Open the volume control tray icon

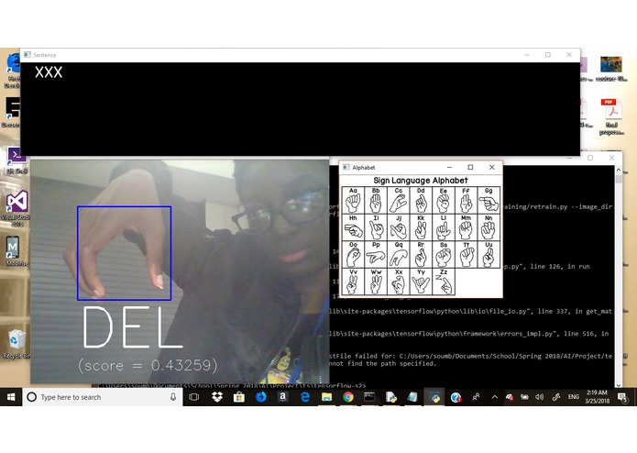(540, 397)
